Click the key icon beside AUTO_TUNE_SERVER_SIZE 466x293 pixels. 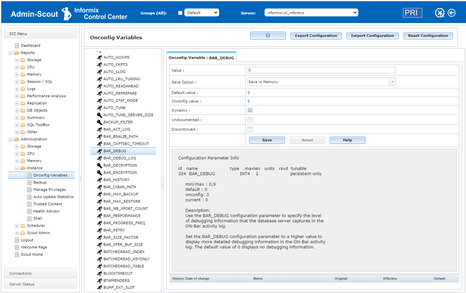pos(100,115)
